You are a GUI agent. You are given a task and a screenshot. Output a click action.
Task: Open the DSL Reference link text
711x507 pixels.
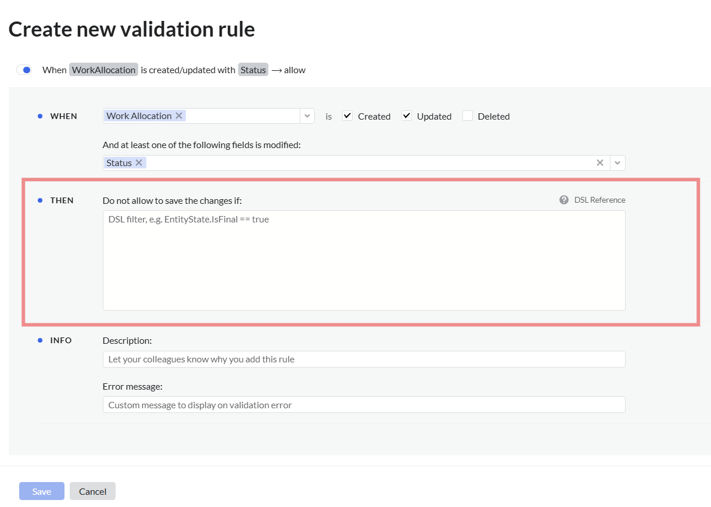click(x=599, y=200)
